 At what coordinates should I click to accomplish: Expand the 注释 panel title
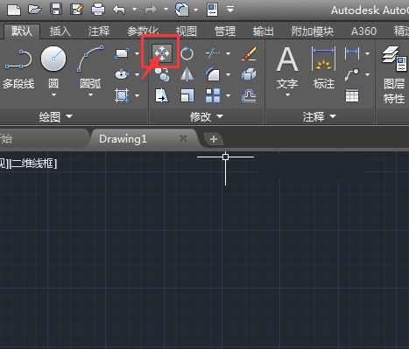tap(319, 117)
